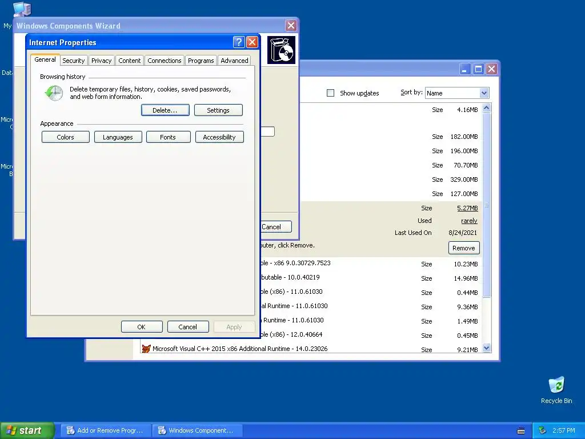Switch to the Security tab

click(x=74, y=61)
